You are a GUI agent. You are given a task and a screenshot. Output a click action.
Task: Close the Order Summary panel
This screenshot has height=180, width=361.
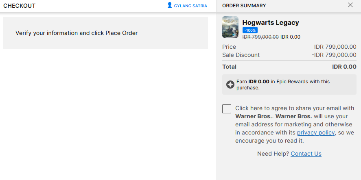tap(350, 5)
